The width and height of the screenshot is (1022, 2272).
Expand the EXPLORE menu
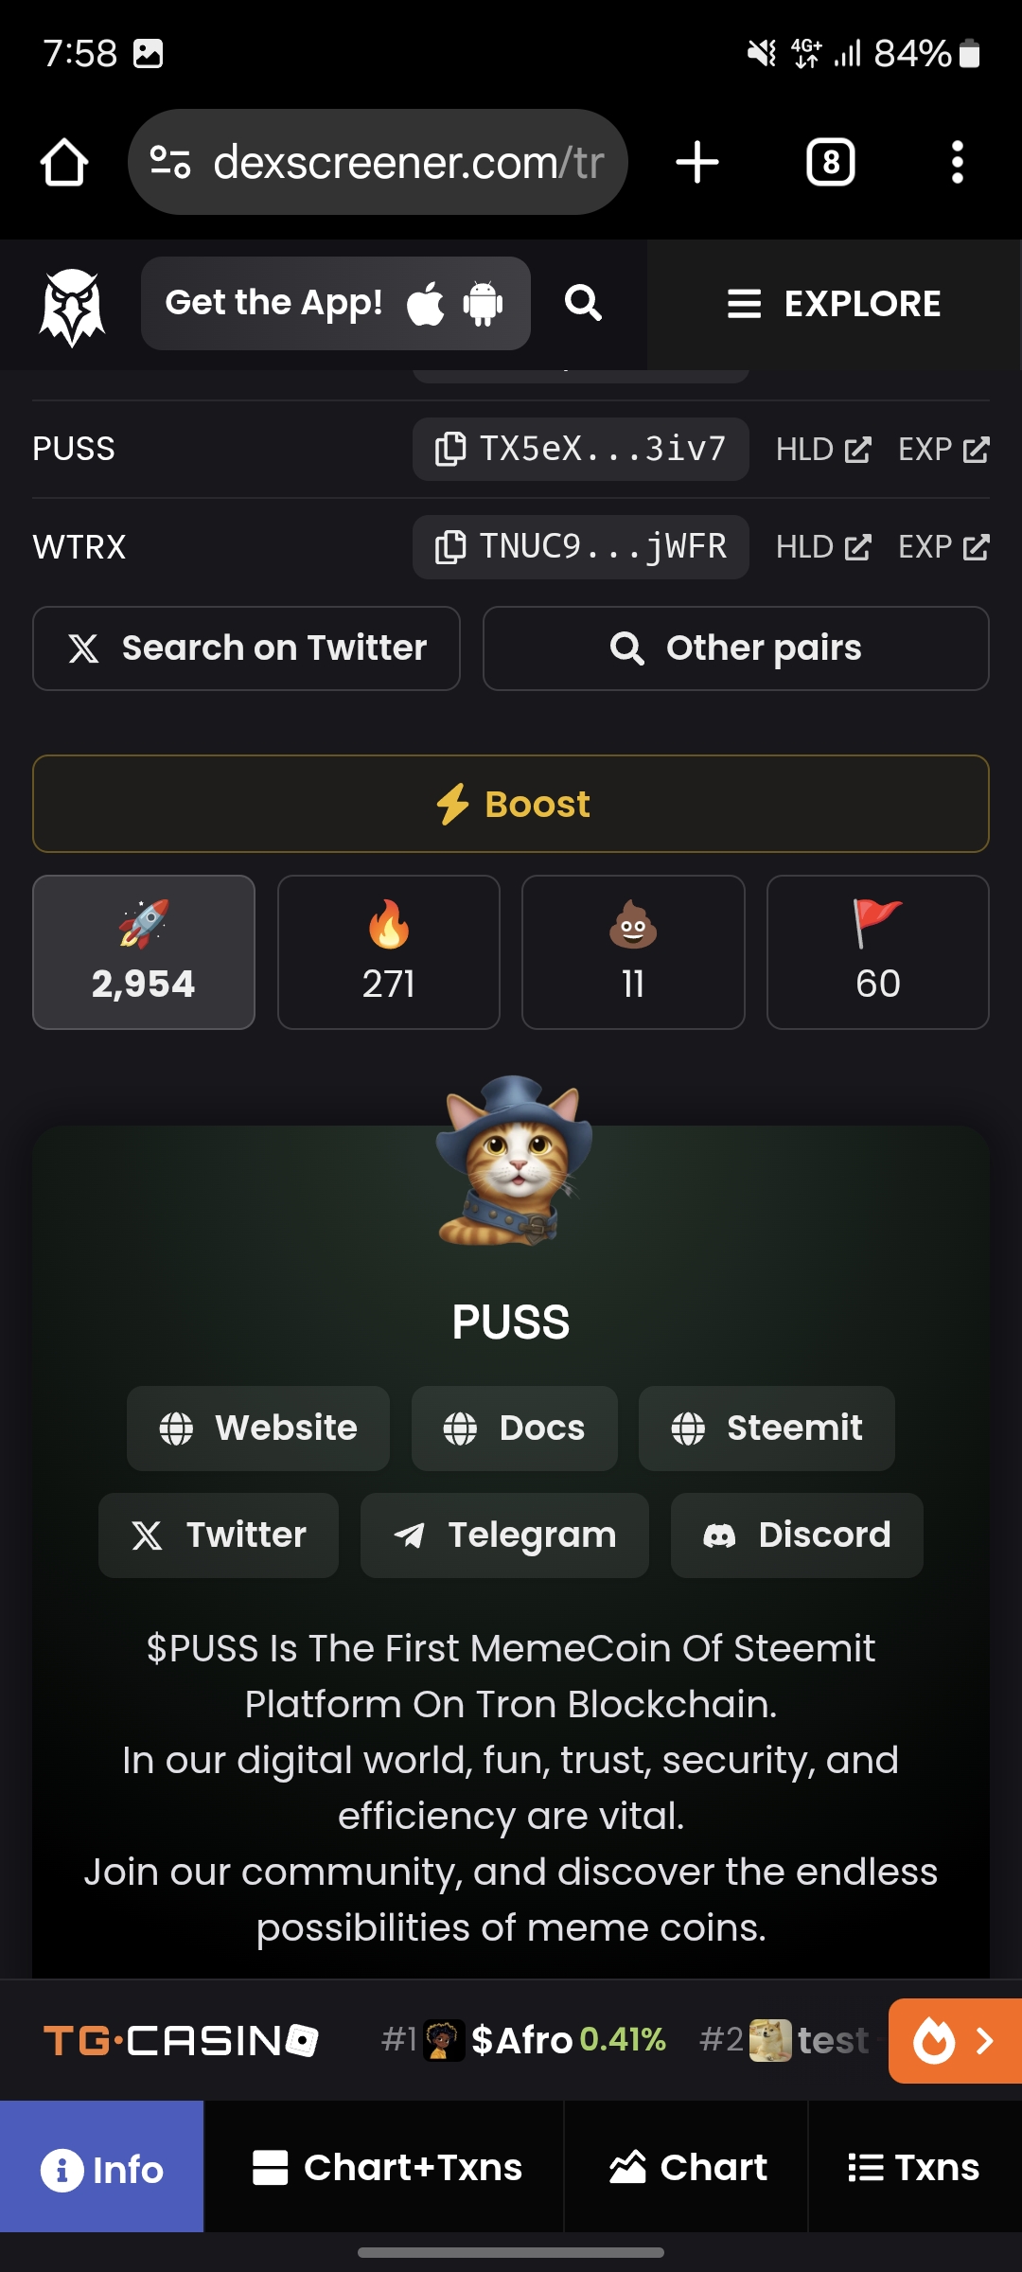pos(835,304)
